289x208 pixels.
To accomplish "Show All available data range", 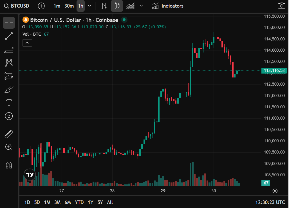I will tap(110, 202).
